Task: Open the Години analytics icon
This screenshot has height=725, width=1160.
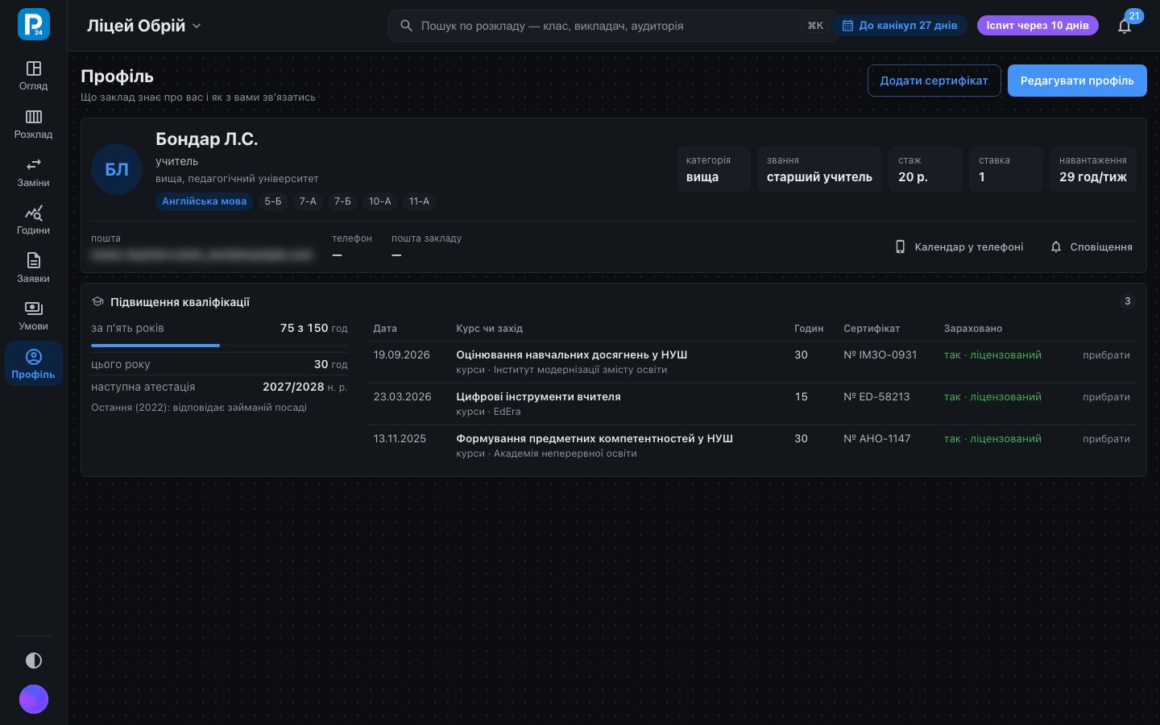Action: [x=33, y=220]
